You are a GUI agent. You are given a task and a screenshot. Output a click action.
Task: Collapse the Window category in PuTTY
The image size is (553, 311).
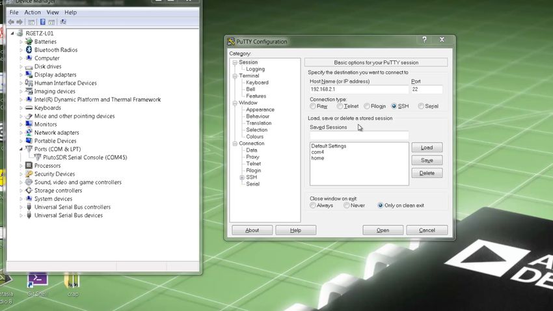(234, 103)
